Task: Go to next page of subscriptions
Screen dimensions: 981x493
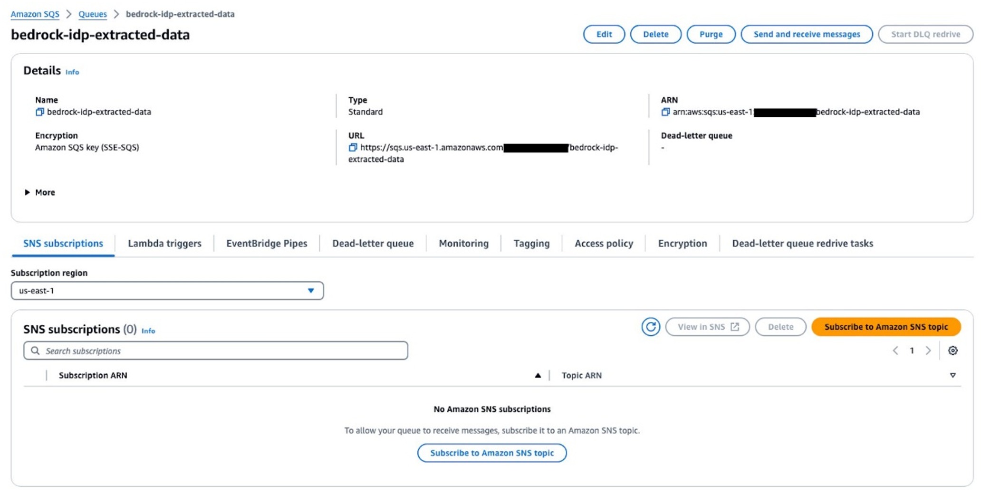Action: (x=928, y=351)
